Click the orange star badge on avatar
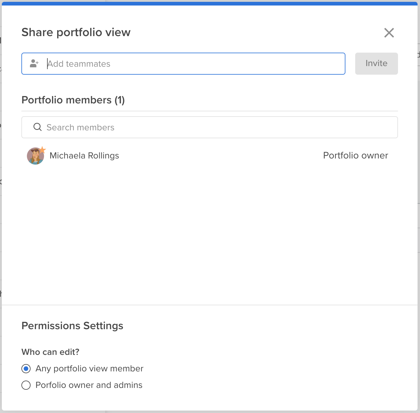The width and height of the screenshot is (420, 413). pos(42,150)
